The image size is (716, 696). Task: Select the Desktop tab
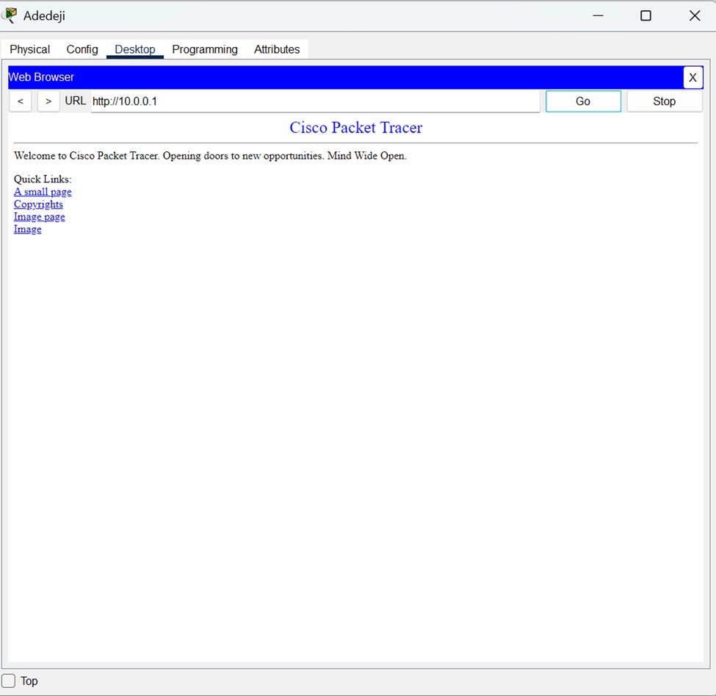click(134, 49)
